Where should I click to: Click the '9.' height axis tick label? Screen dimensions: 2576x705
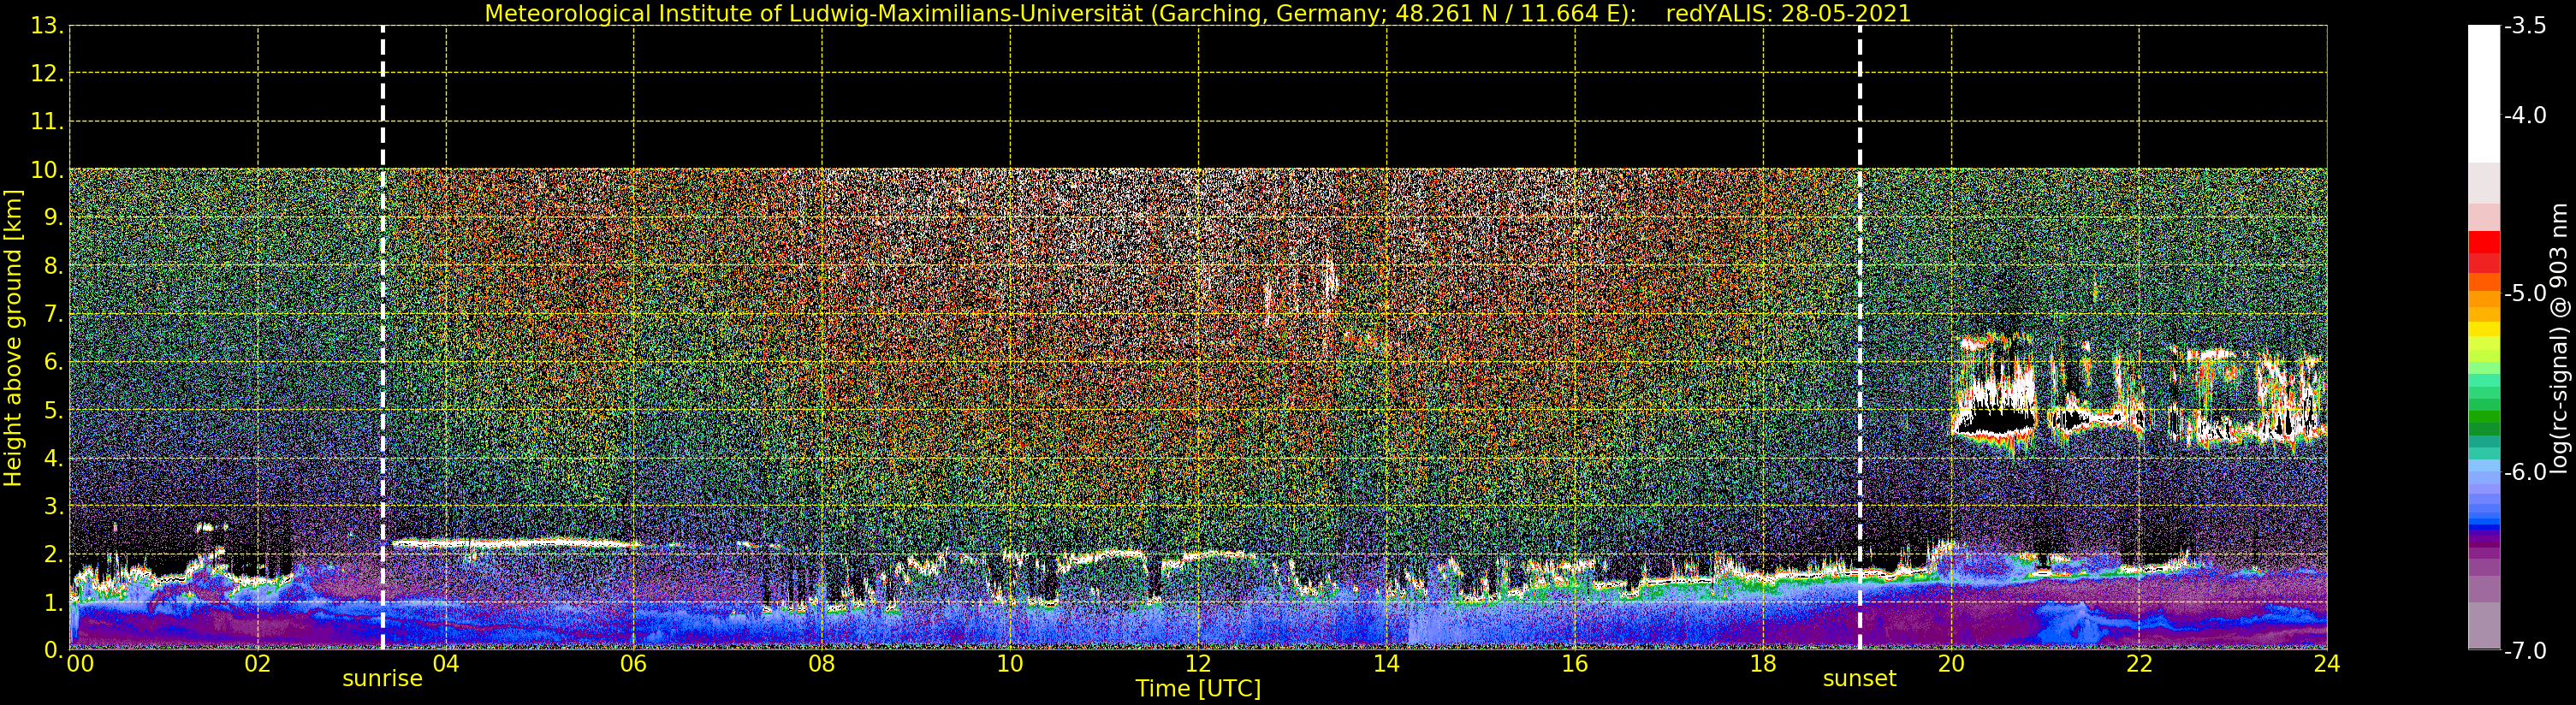point(53,218)
